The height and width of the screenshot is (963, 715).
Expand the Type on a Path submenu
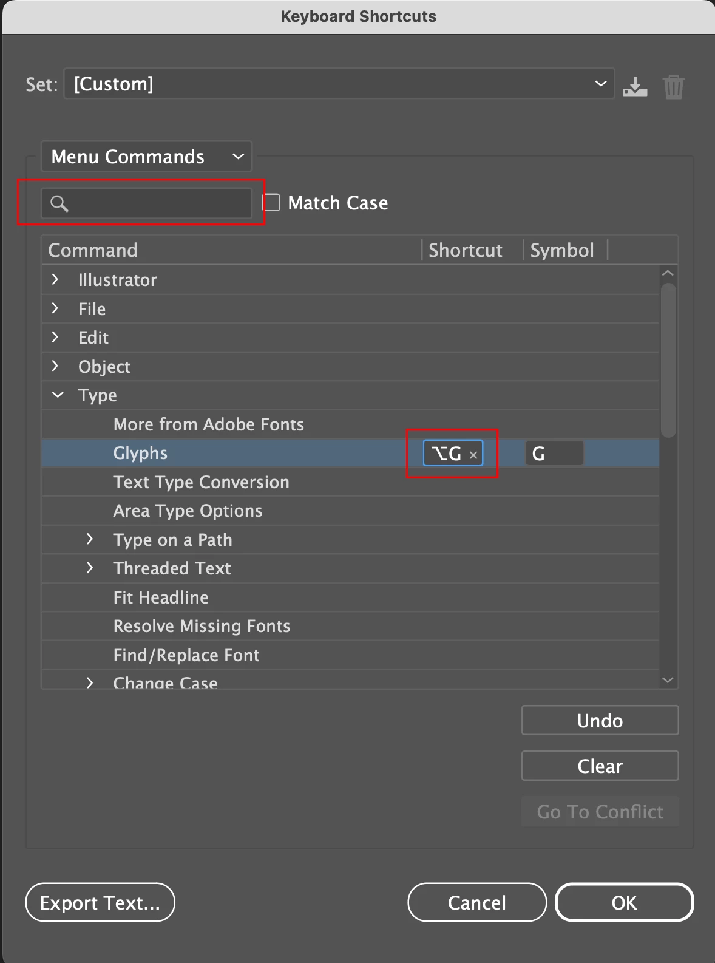(90, 539)
